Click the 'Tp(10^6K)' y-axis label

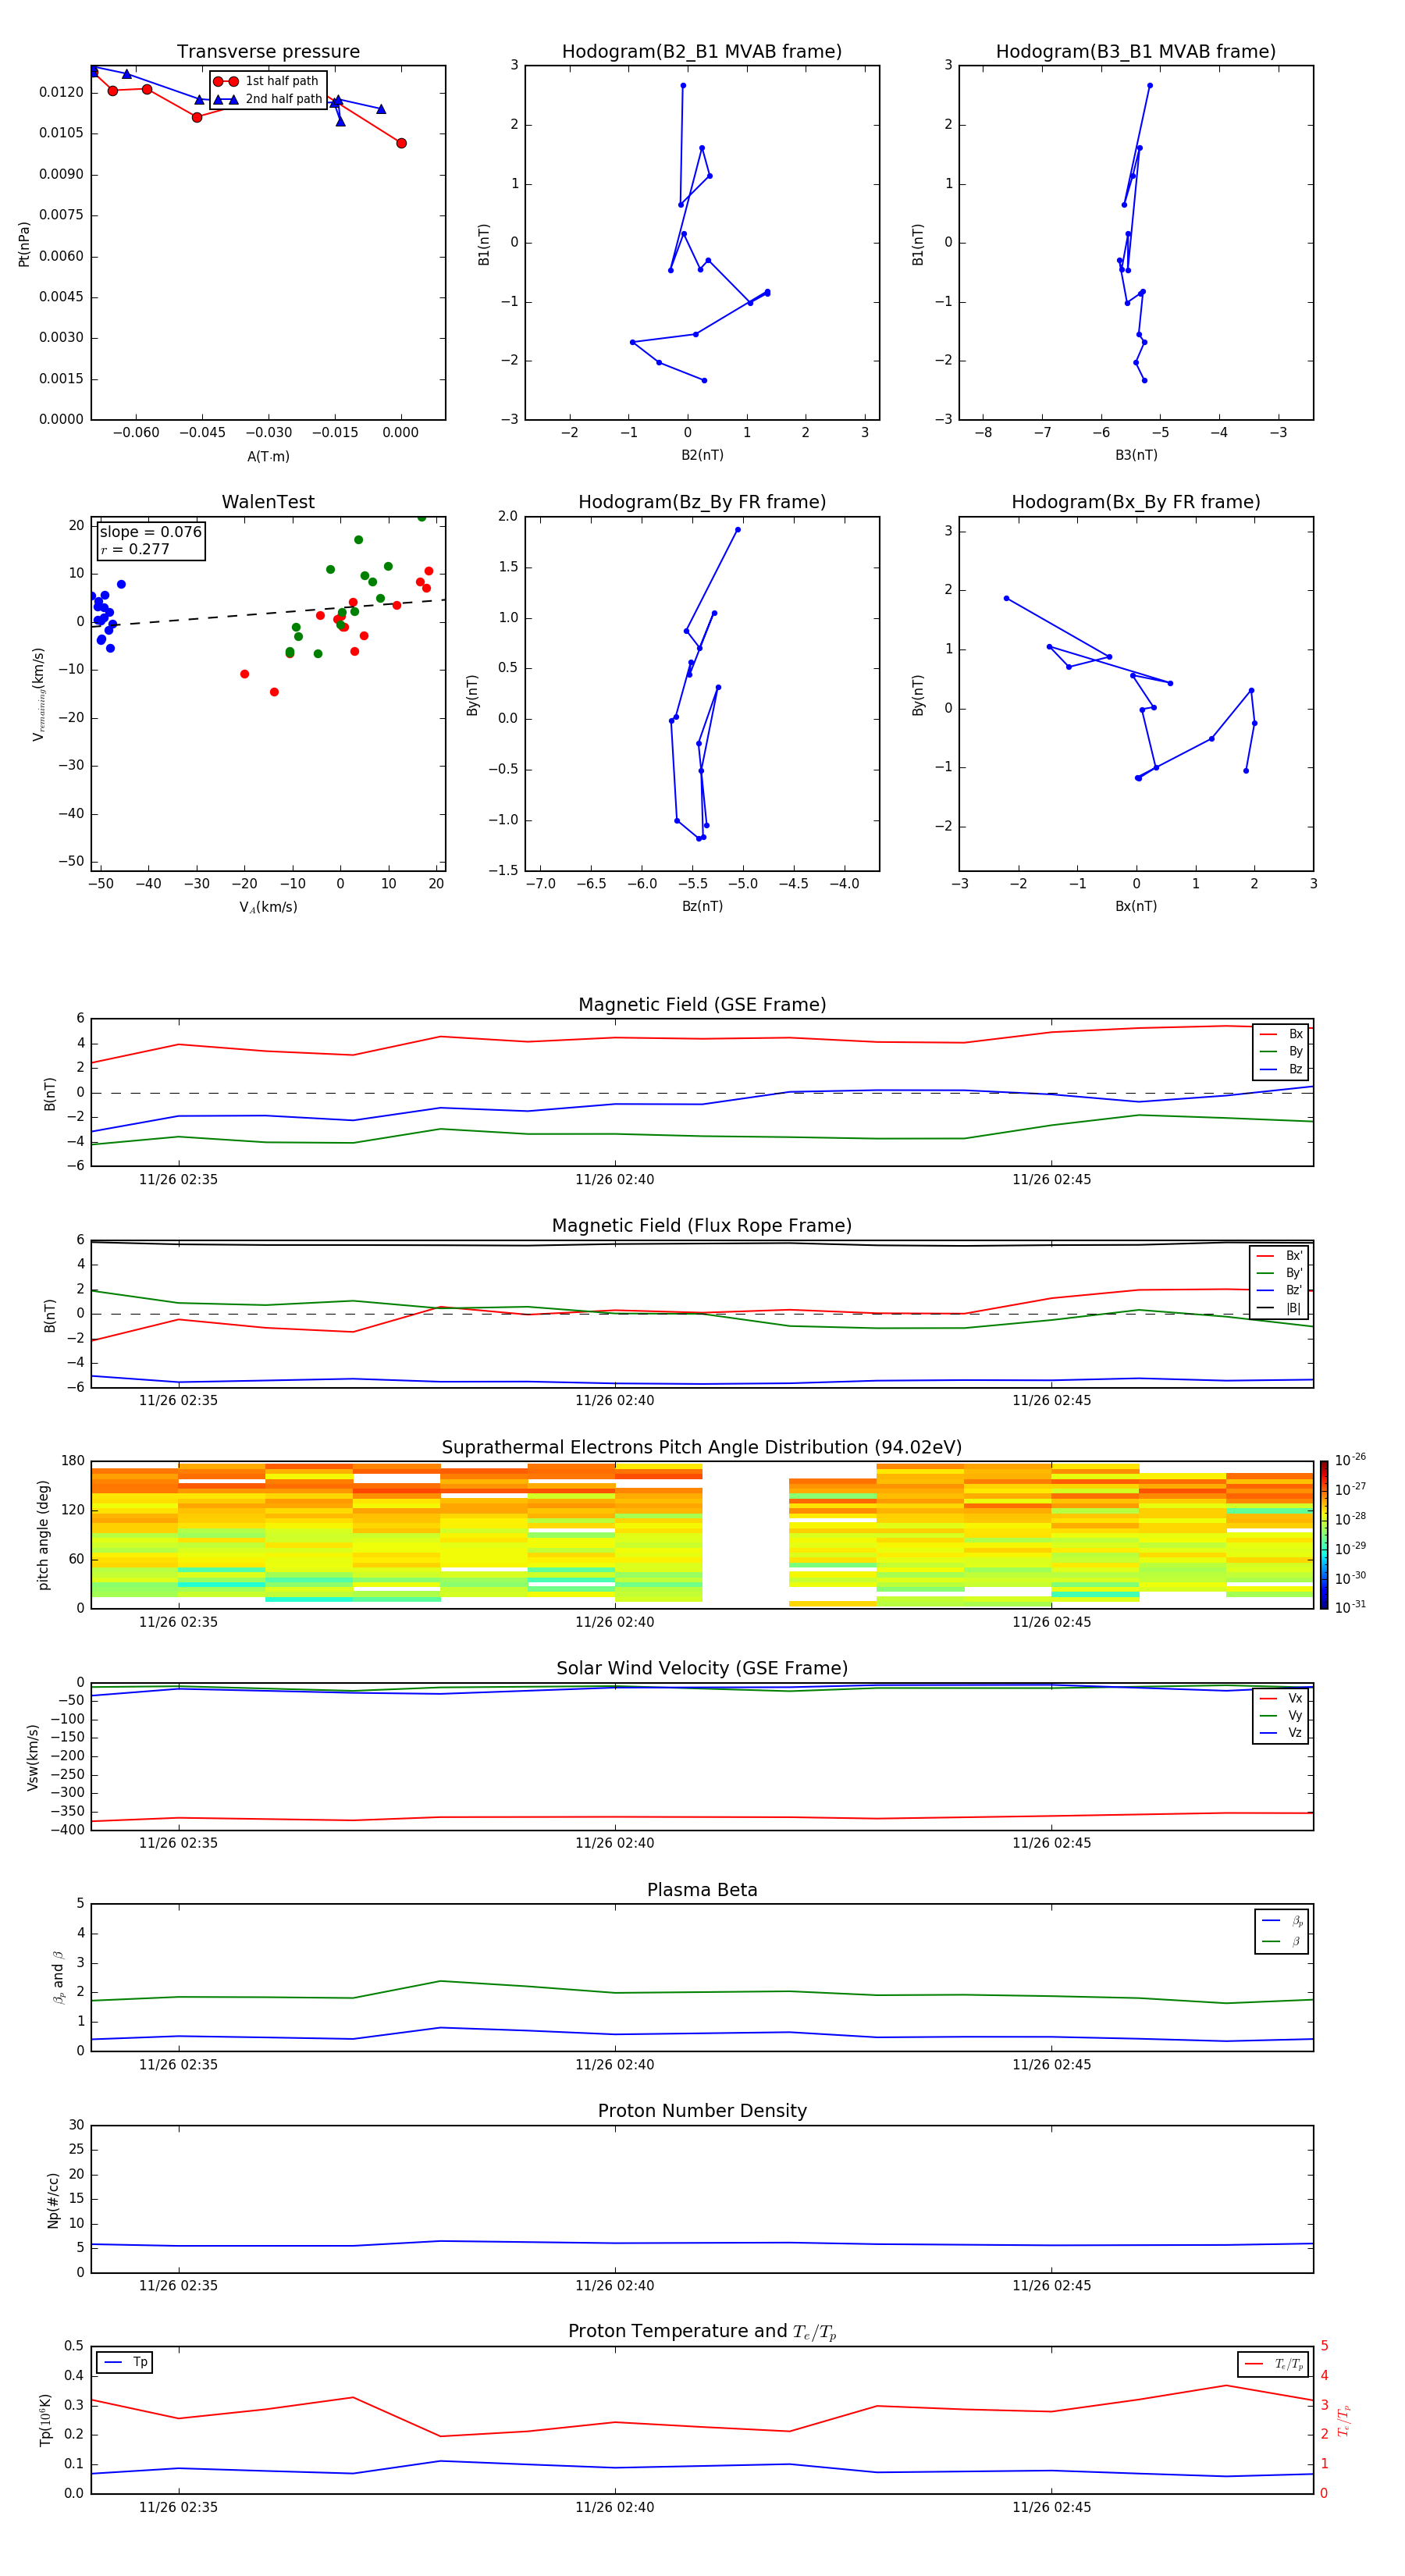(x=45, y=2420)
